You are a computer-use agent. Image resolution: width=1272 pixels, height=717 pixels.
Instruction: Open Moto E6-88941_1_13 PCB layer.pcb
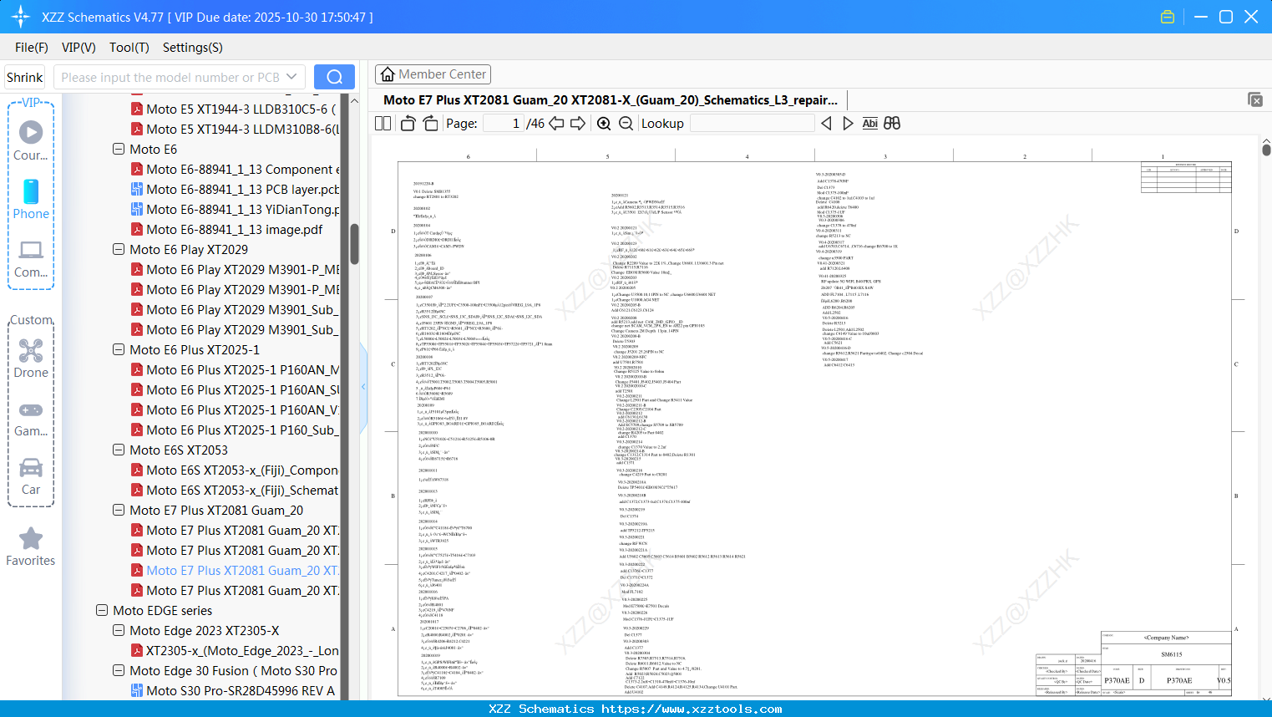236,190
